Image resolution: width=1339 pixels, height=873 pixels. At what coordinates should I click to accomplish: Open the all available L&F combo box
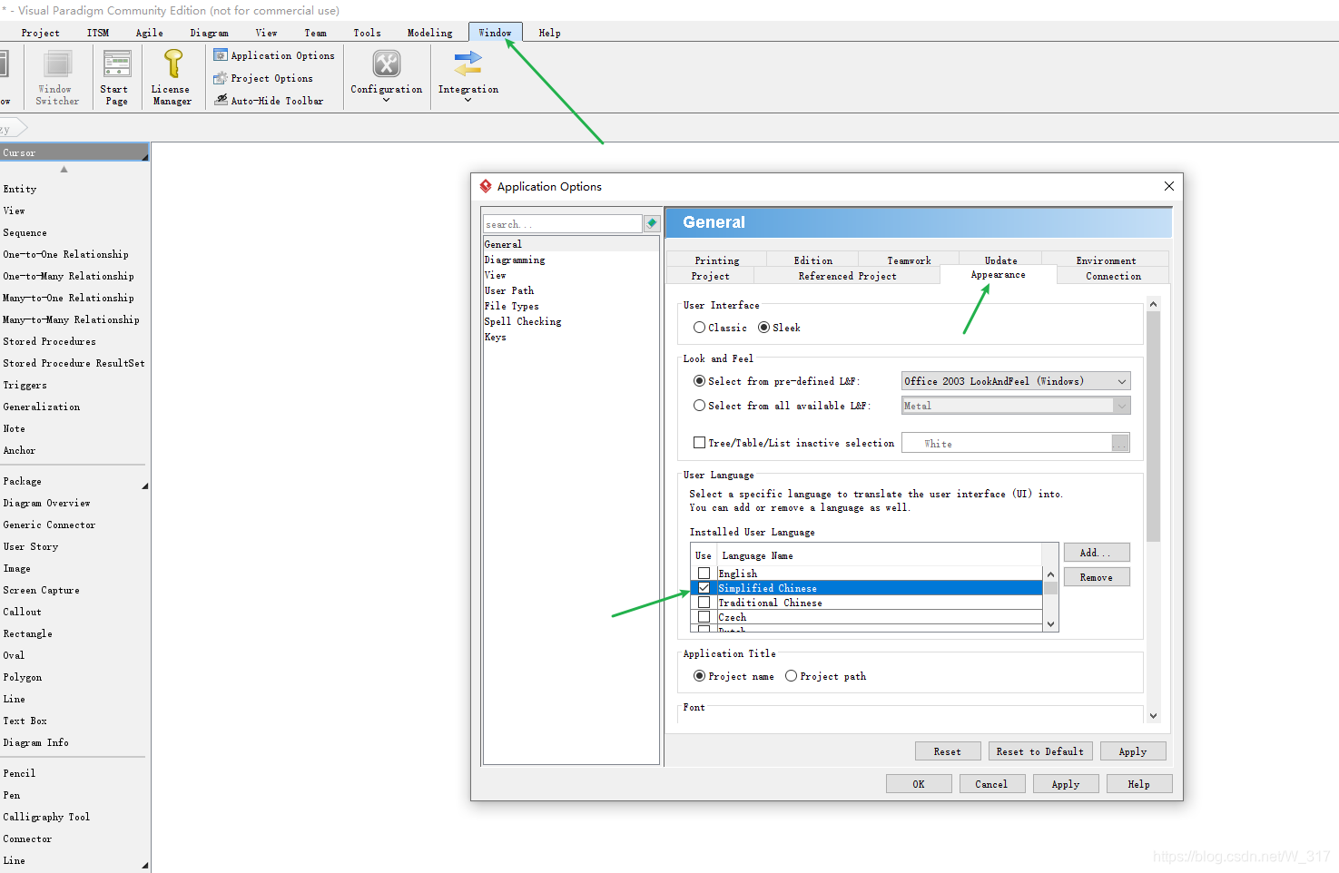[x=1016, y=406]
